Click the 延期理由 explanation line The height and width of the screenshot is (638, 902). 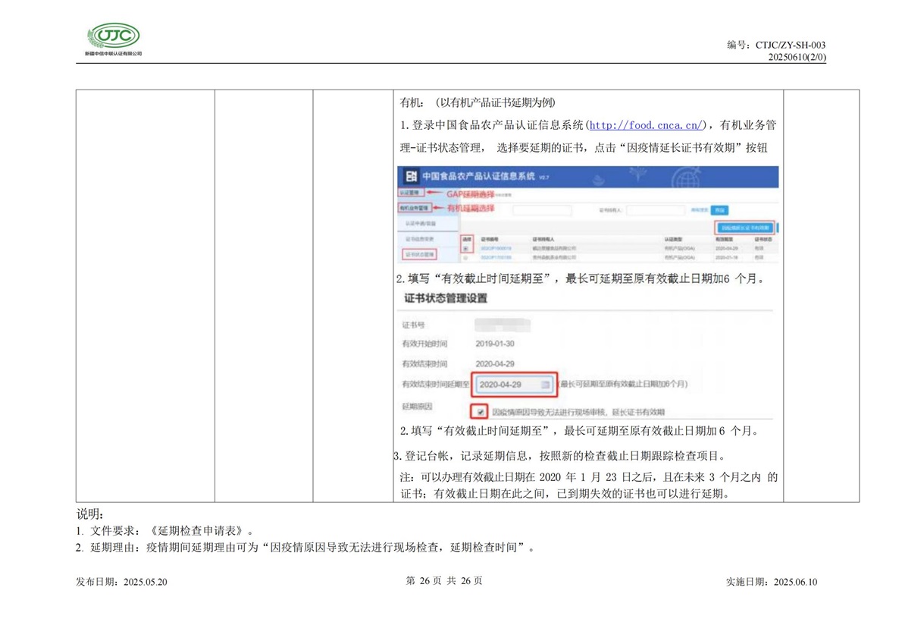pos(305,547)
